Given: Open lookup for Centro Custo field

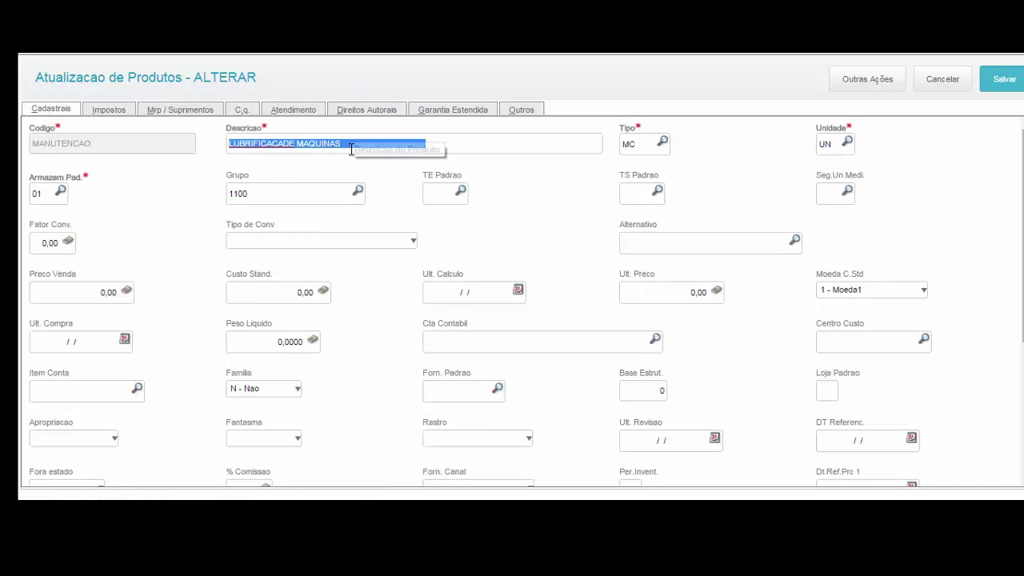Looking at the screenshot, I should 924,339.
